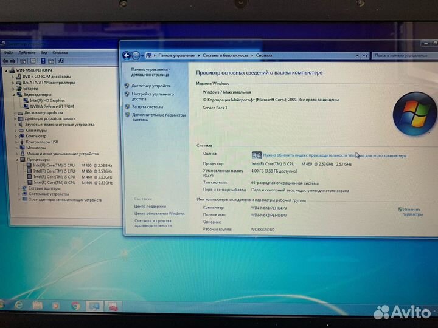Select NVIDIA GeForce GT 330M device
The image size is (438, 328).
(52, 106)
